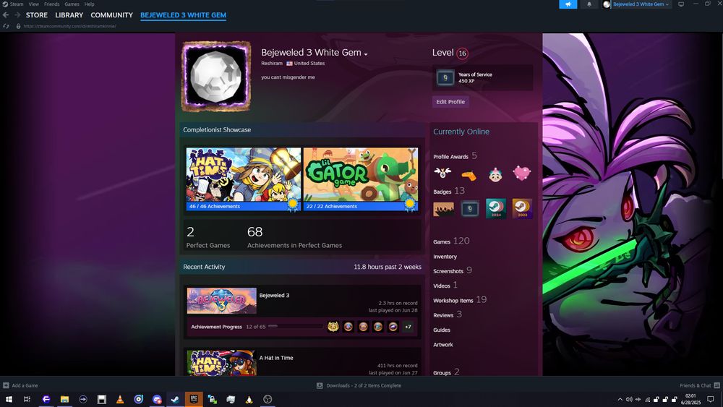The height and width of the screenshot is (407, 723).
Task: Switch to the LIBRARY tab
Action: pyautogui.click(x=69, y=15)
